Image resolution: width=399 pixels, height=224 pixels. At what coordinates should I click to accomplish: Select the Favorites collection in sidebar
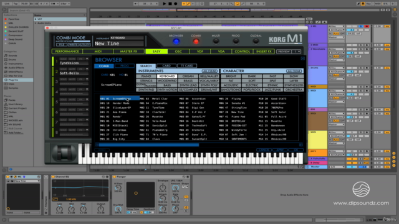[x=14, y=19]
